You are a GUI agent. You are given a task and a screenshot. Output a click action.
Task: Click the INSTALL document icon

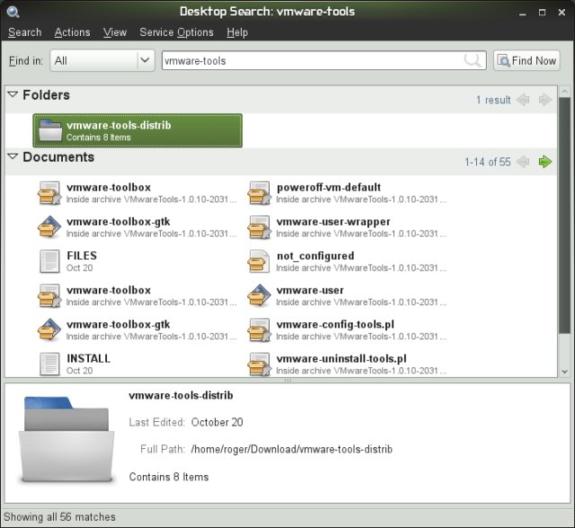(49, 364)
